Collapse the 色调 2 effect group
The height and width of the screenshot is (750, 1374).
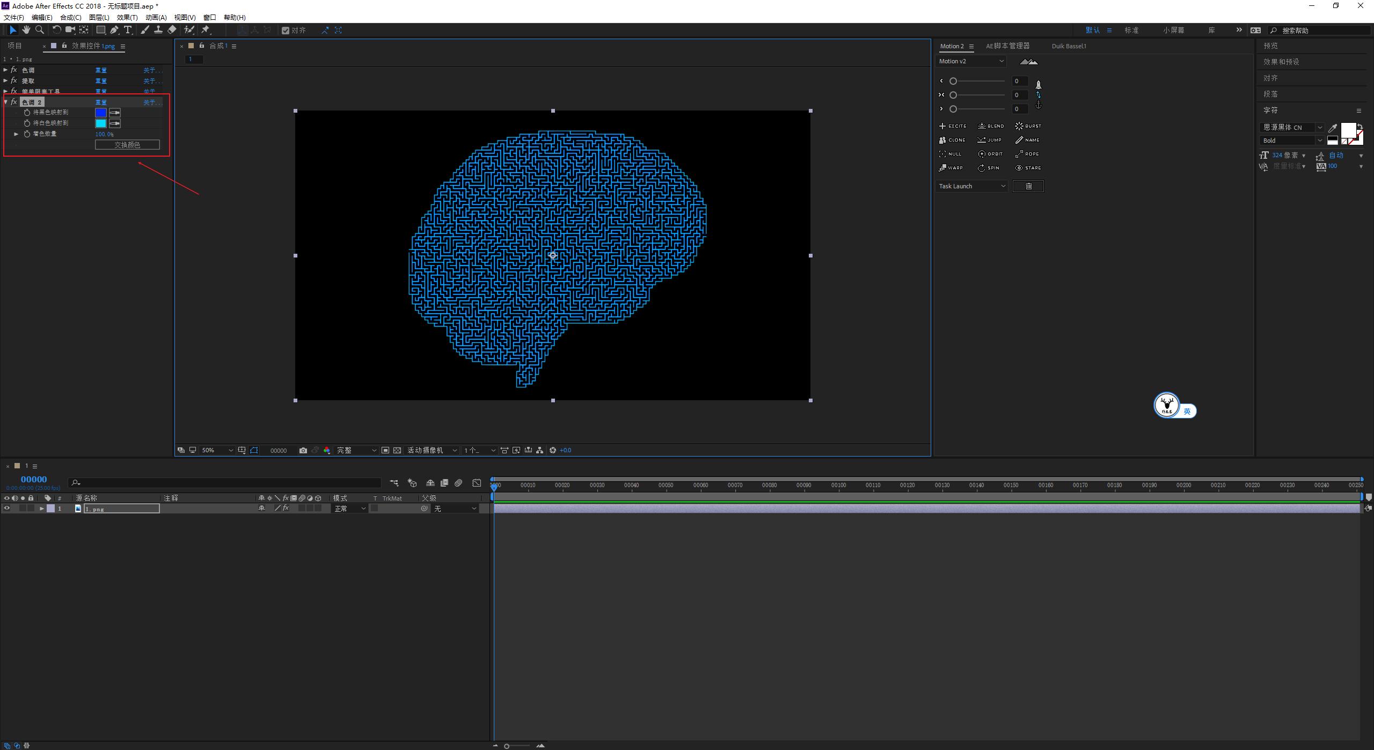(5, 102)
